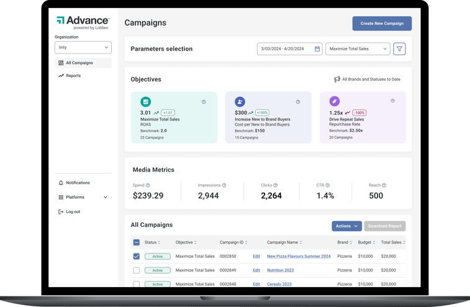Click Log out in the sidebar

70,211
